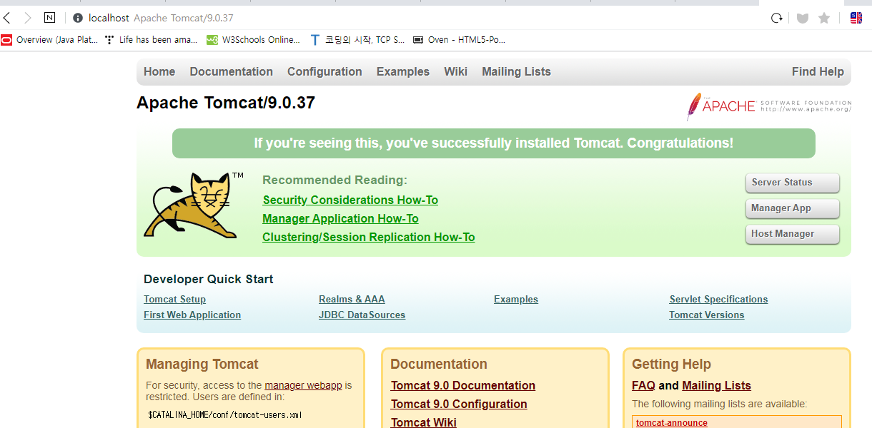This screenshot has height=428, width=872.
Task: Open Oven - HTML5-Po... bookmark
Action: pyautogui.click(x=460, y=40)
